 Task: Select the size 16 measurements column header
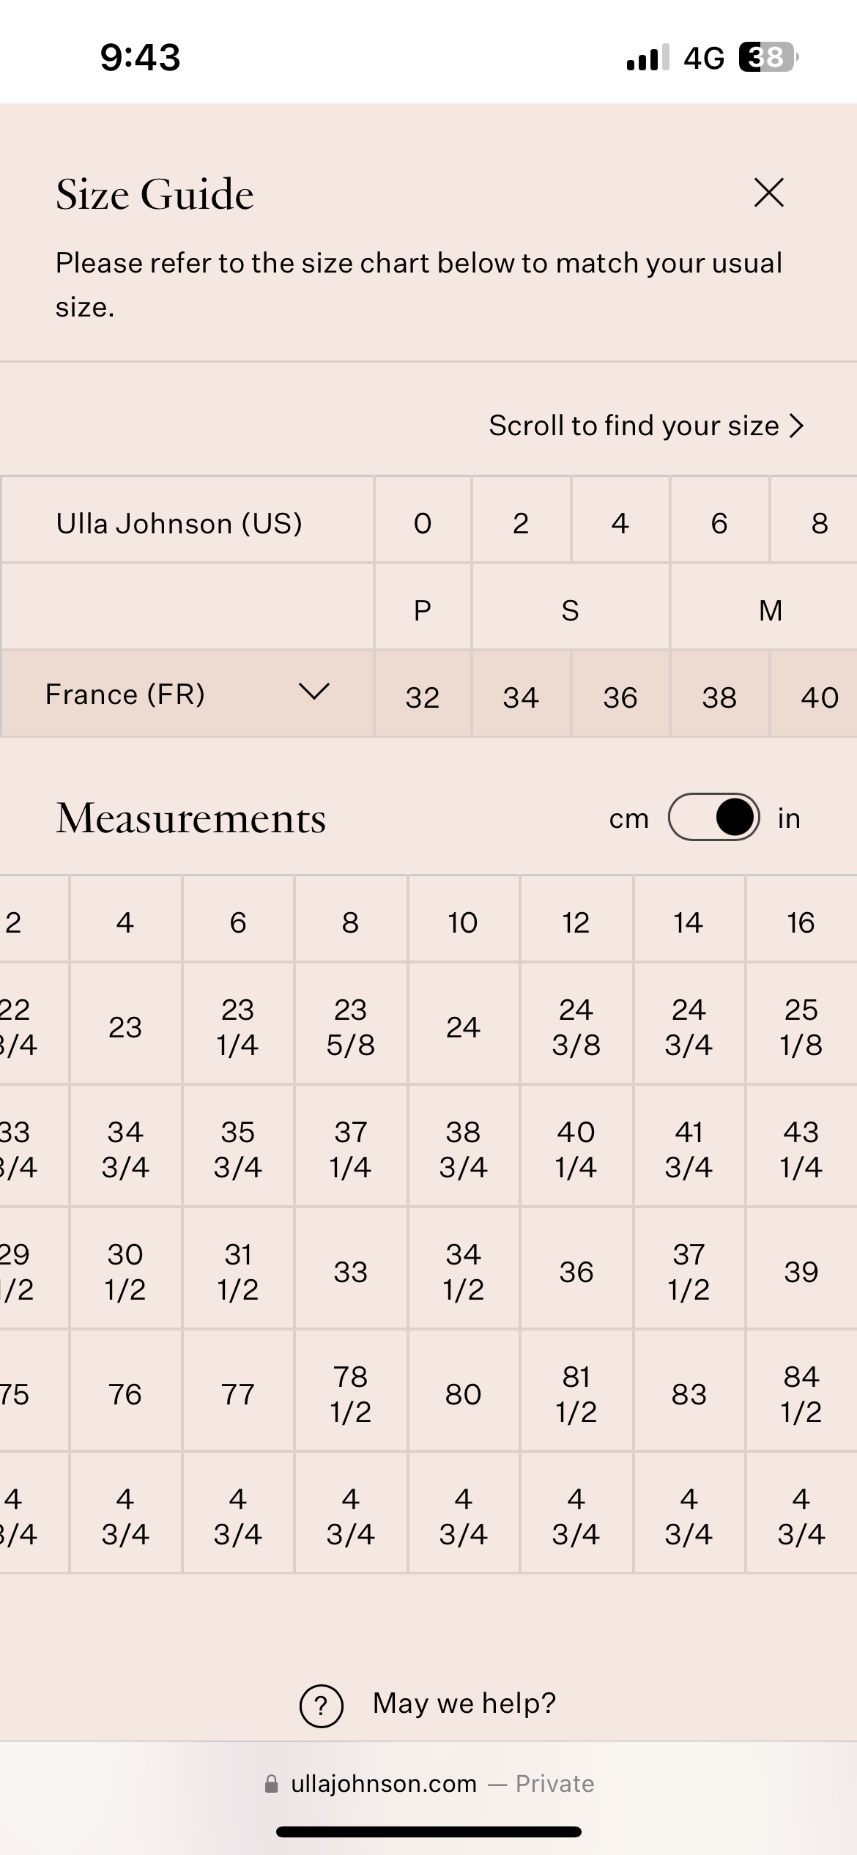point(801,922)
